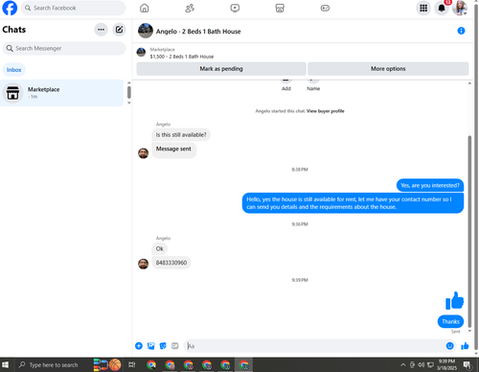Open the Marketplace chat row
This screenshot has width=479, height=372.
tap(61, 93)
